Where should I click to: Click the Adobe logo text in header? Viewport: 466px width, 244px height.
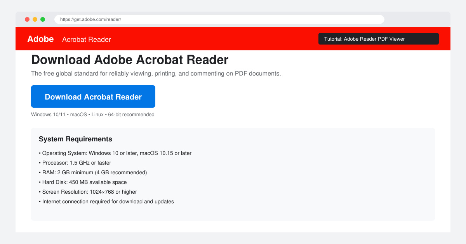[40, 39]
